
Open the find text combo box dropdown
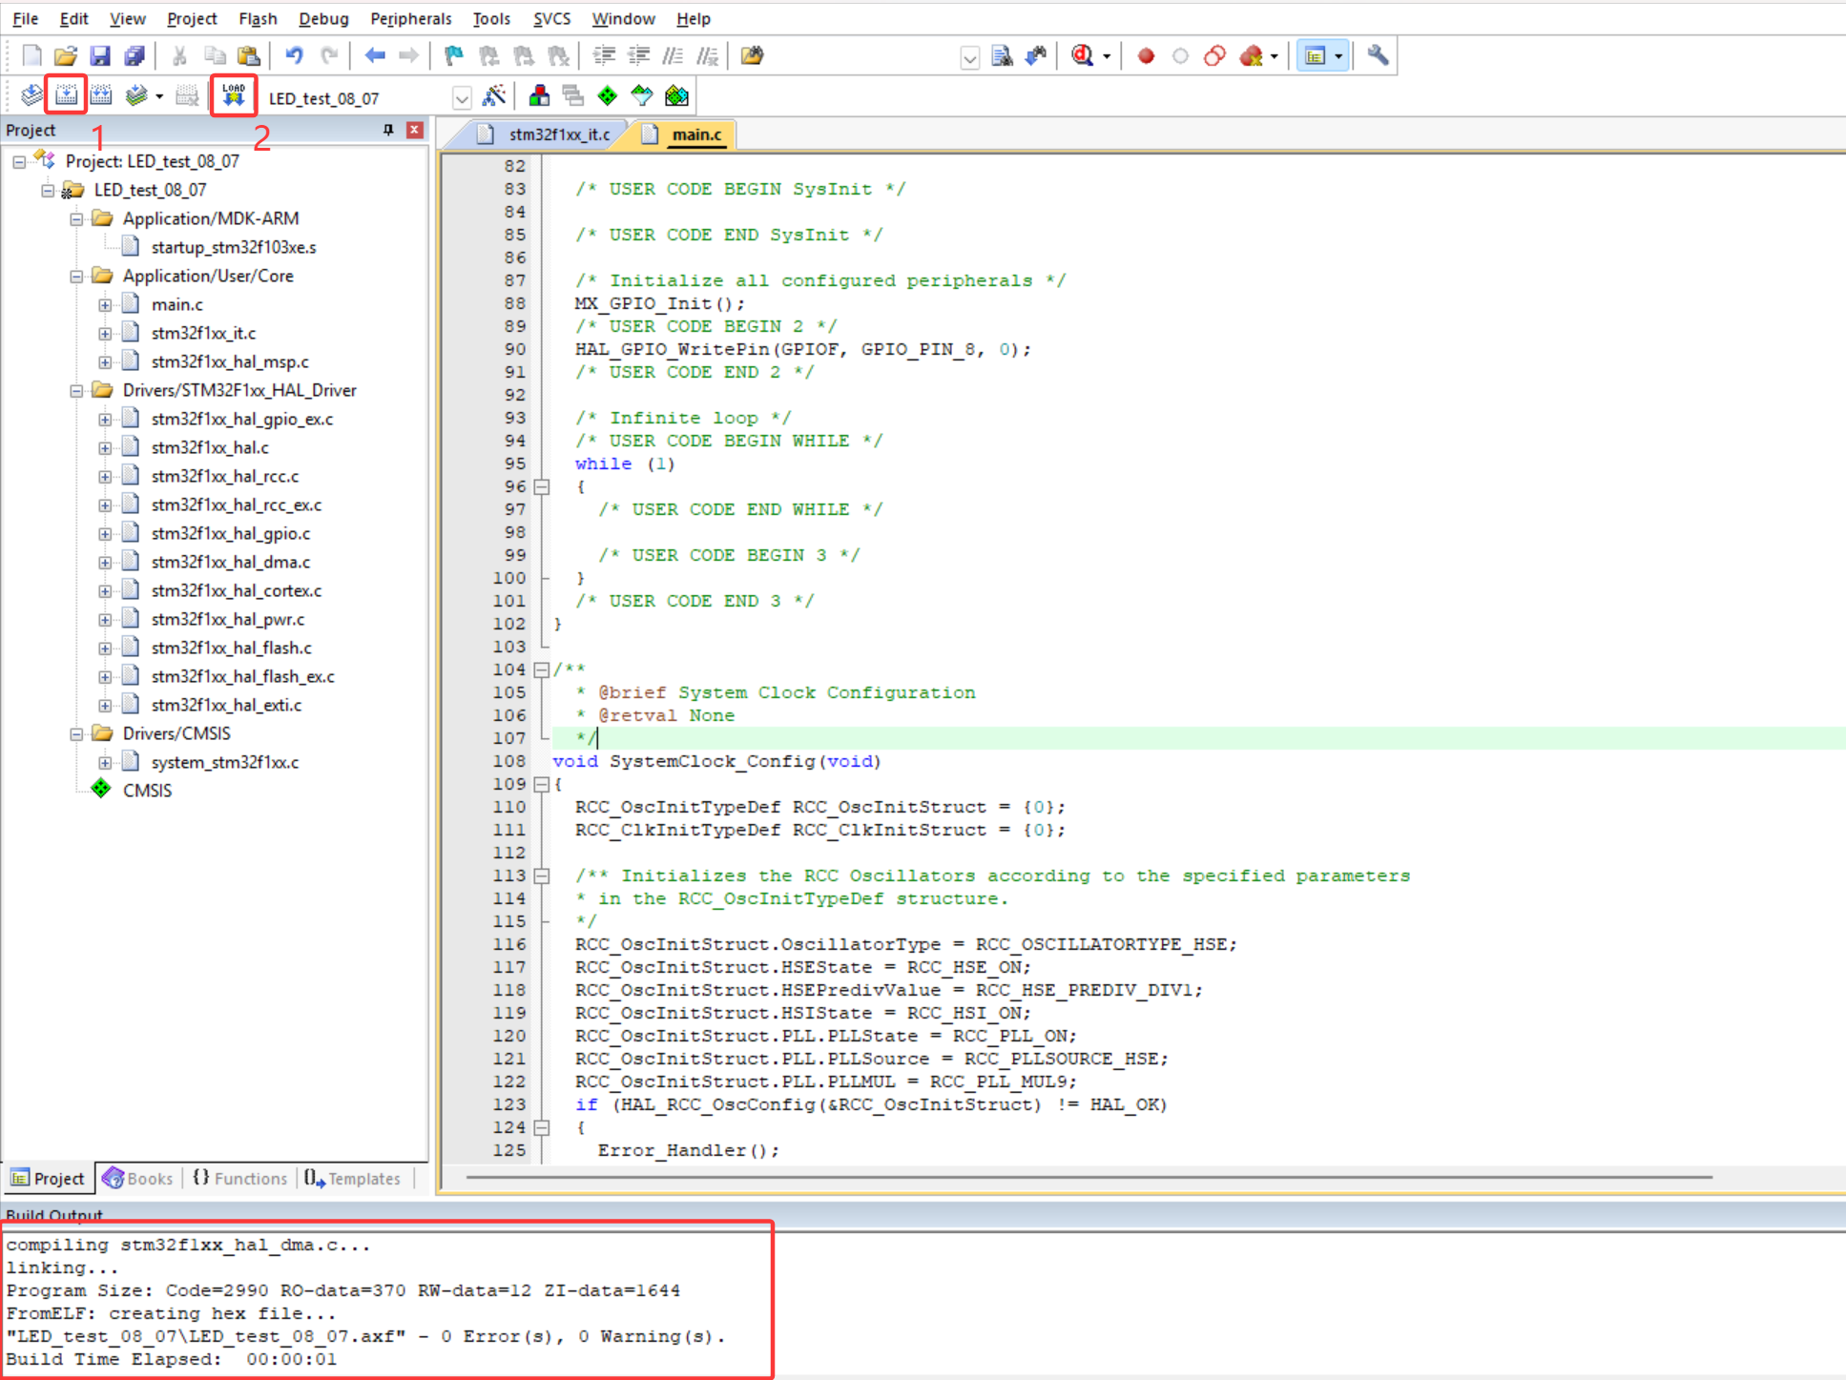tap(969, 57)
